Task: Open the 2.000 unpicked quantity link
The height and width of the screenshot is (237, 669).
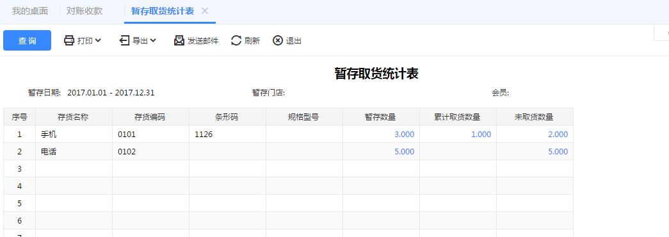Action: (558, 135)
